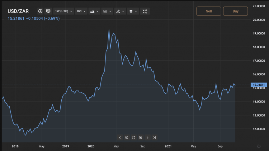The width and height of the screenshot is (269, 151).
Task: Click the 17.00000 price axis label
Action: 259,61
